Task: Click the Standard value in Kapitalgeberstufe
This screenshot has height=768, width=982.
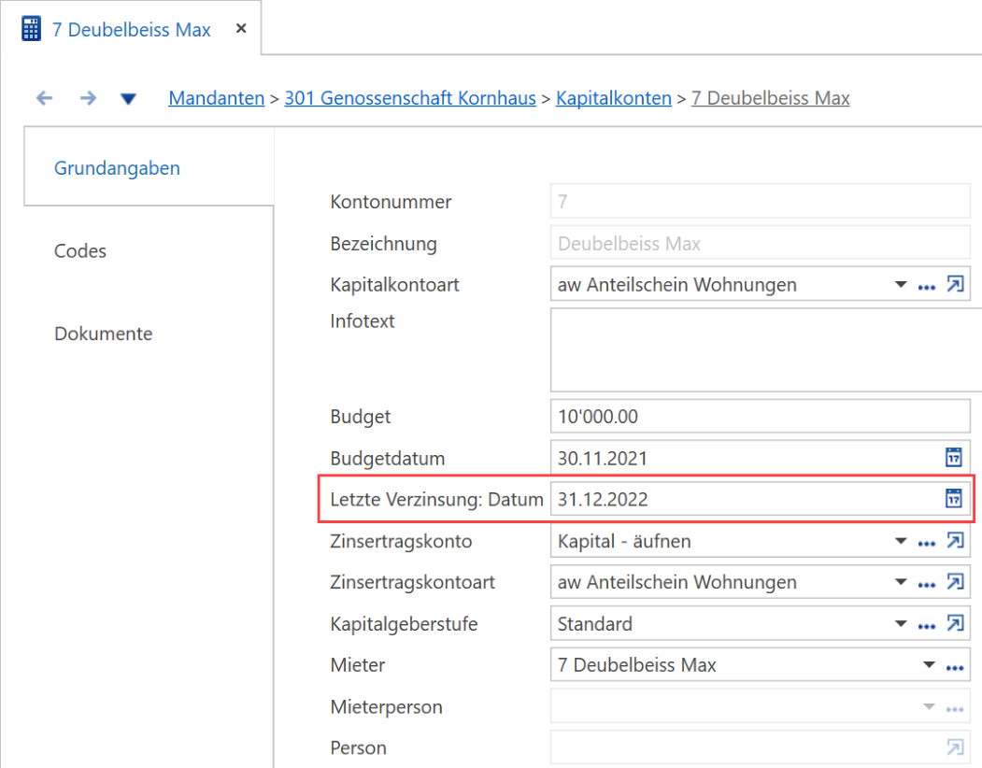Action: pos(595,623)
